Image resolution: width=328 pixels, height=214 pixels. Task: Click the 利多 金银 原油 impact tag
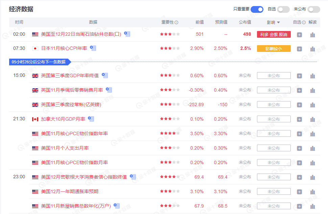274,34
